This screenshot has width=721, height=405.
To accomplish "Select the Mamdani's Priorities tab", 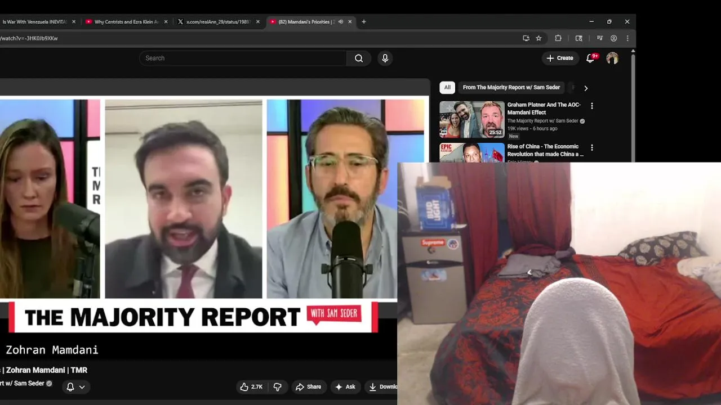I will (x=306, y=22).
